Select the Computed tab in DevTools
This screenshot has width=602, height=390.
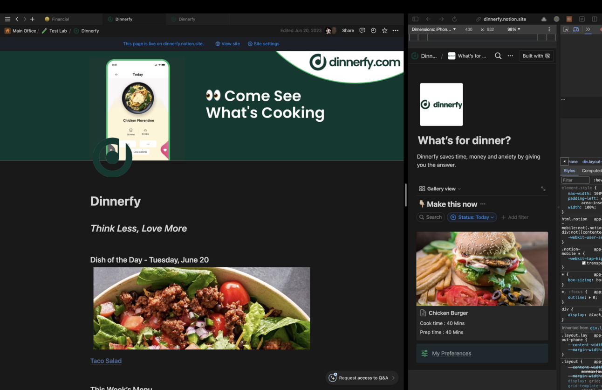point(592,171)
